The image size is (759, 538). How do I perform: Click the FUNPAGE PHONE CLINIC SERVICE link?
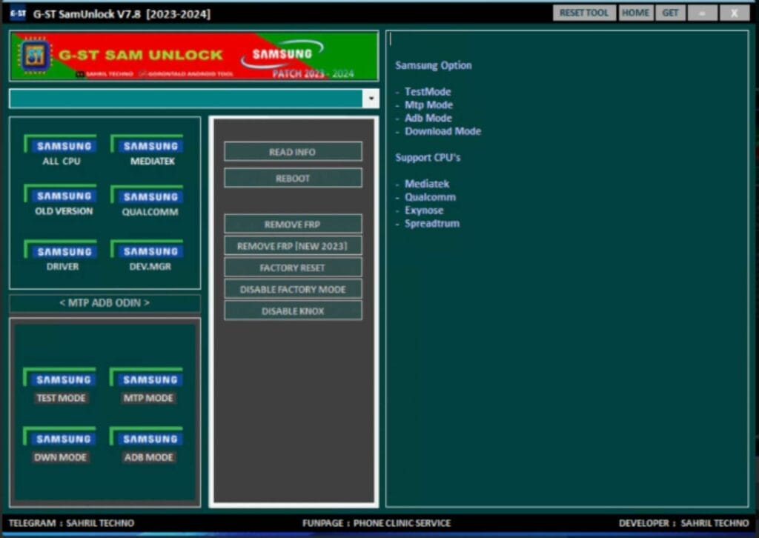tap(379, 522)
